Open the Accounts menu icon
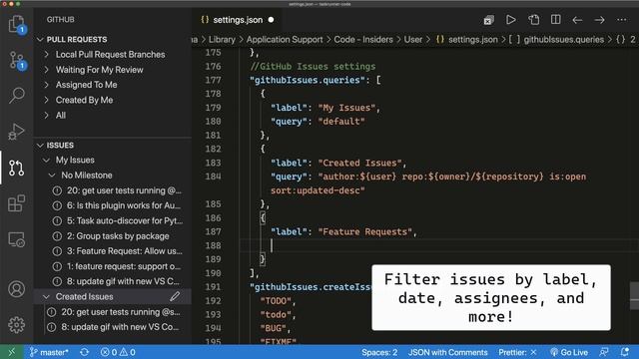 coord(16,289)
